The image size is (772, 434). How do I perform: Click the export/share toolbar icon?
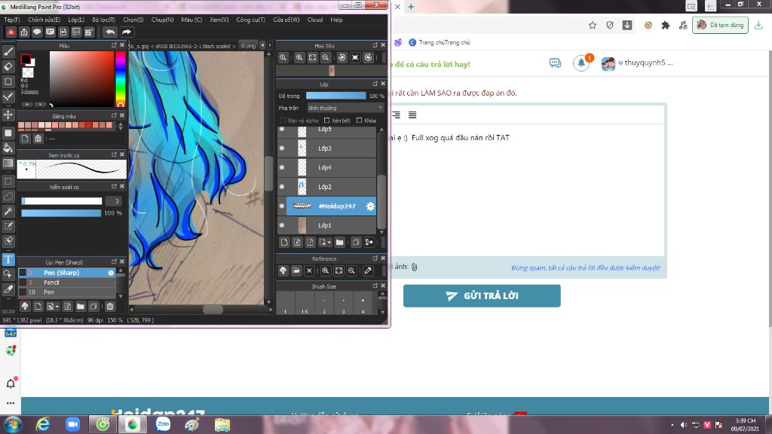pyautogui.click(x=24, y=32)
